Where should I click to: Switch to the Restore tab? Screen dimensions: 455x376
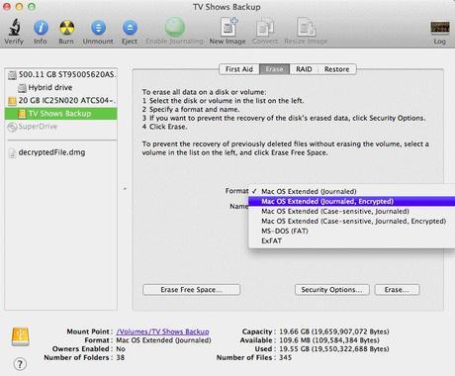tap(336, 69)
